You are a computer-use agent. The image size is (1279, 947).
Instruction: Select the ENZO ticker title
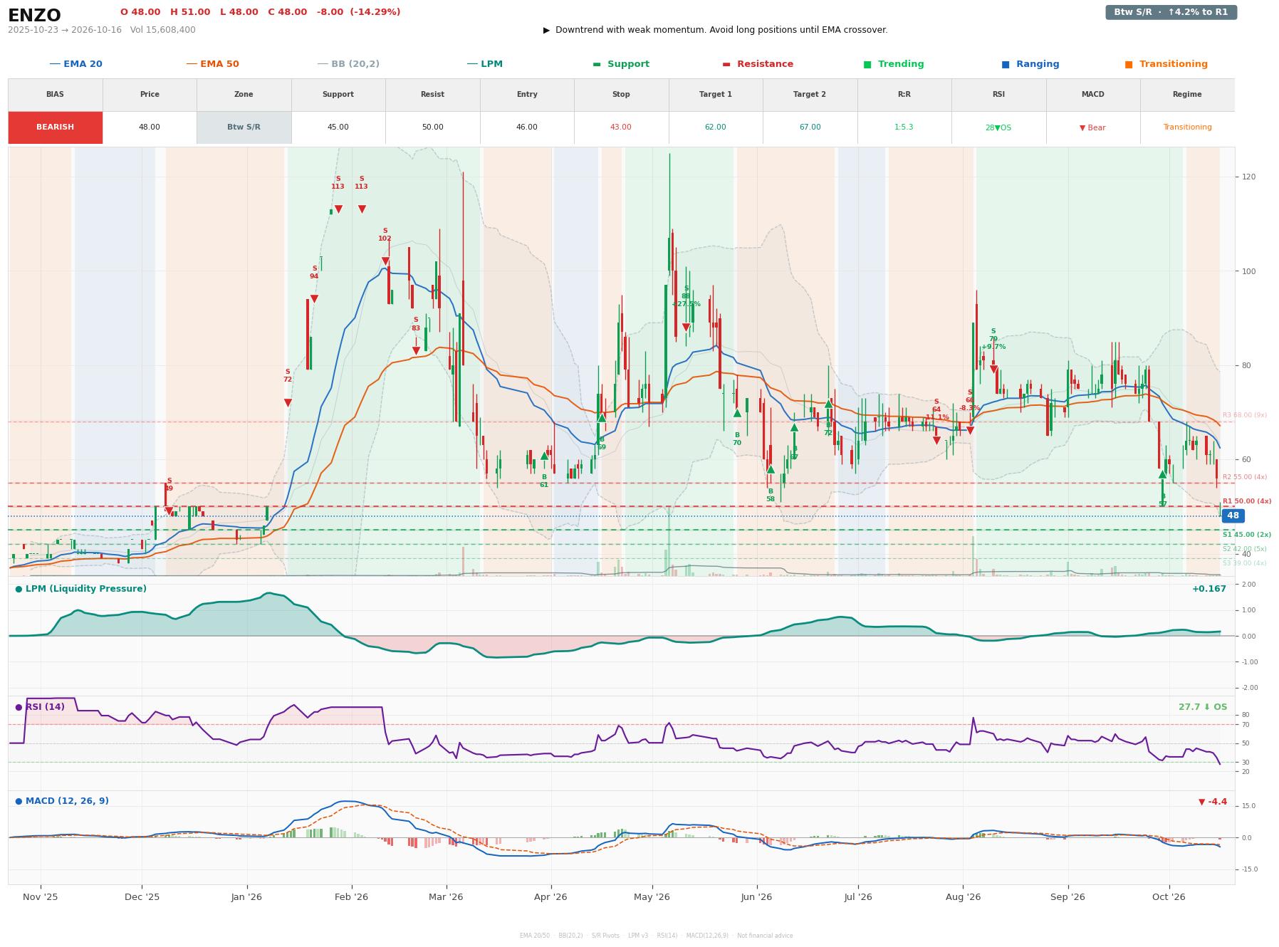tap(34, 15)
